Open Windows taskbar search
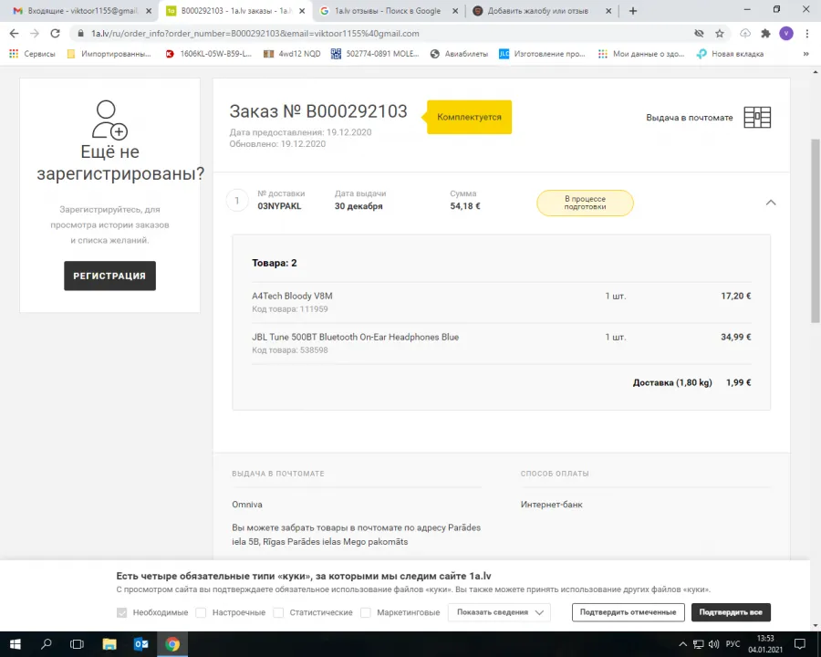Screen dimensions: 821x657 point(47,644)
